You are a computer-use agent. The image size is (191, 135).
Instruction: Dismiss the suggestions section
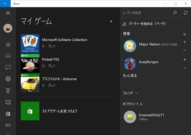(x=184, y=34)
